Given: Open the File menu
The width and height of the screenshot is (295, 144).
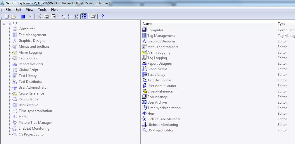Looking at the screenshot, I should 8,10.
